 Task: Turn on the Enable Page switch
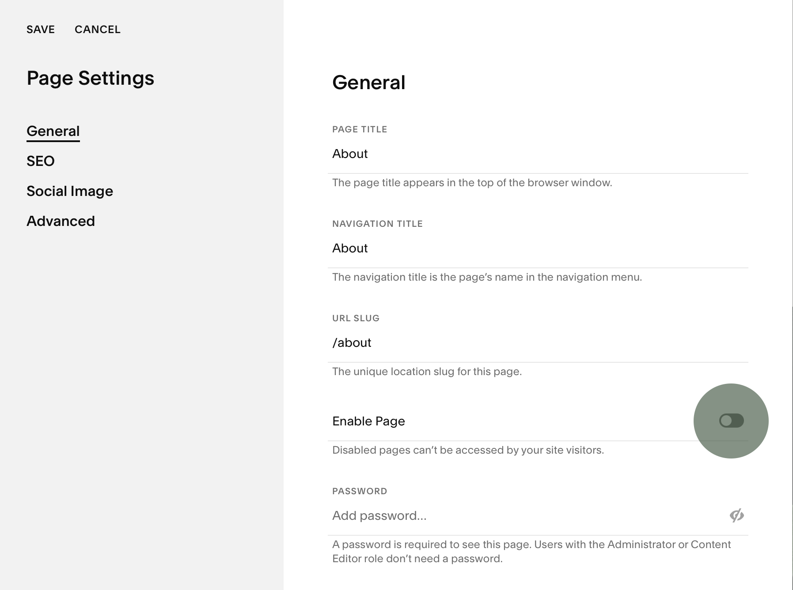point(731,421)
